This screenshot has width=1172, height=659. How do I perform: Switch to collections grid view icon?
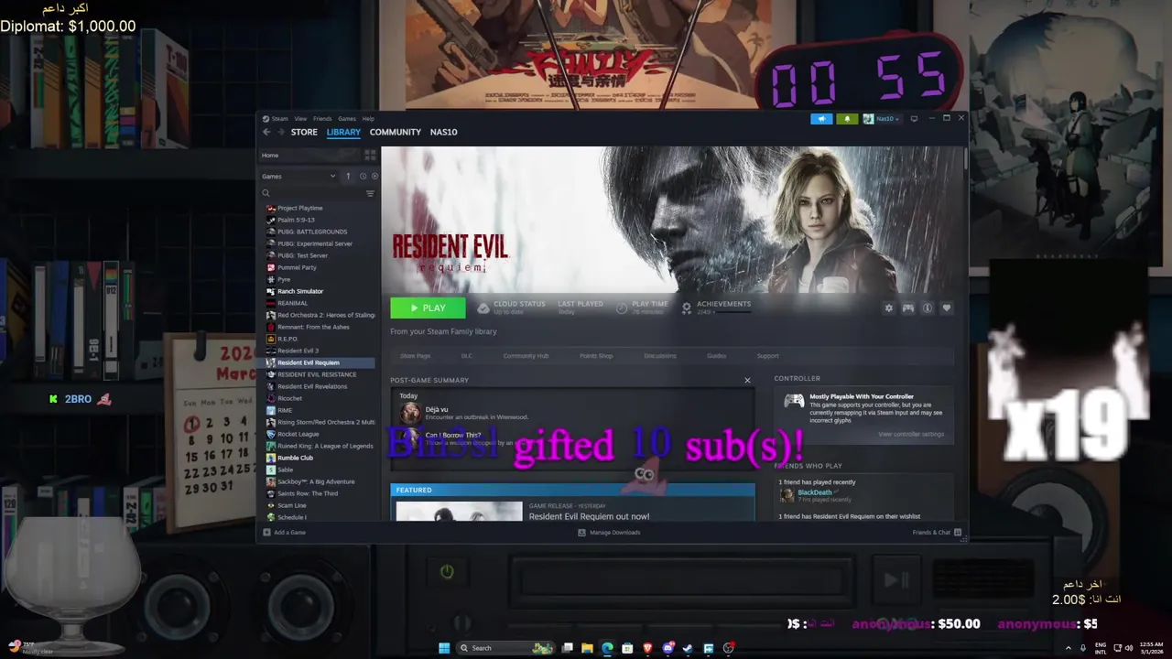370,156
